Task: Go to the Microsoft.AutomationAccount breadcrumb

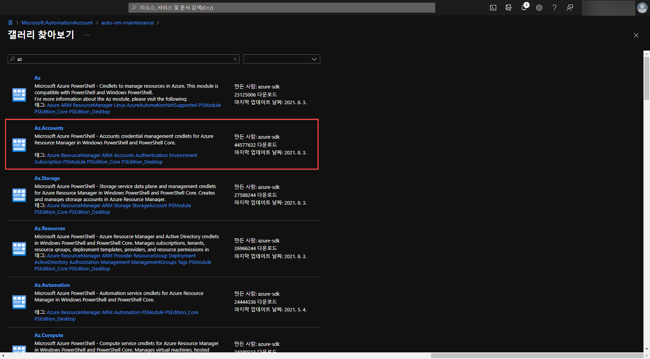Action: point(57,23)
